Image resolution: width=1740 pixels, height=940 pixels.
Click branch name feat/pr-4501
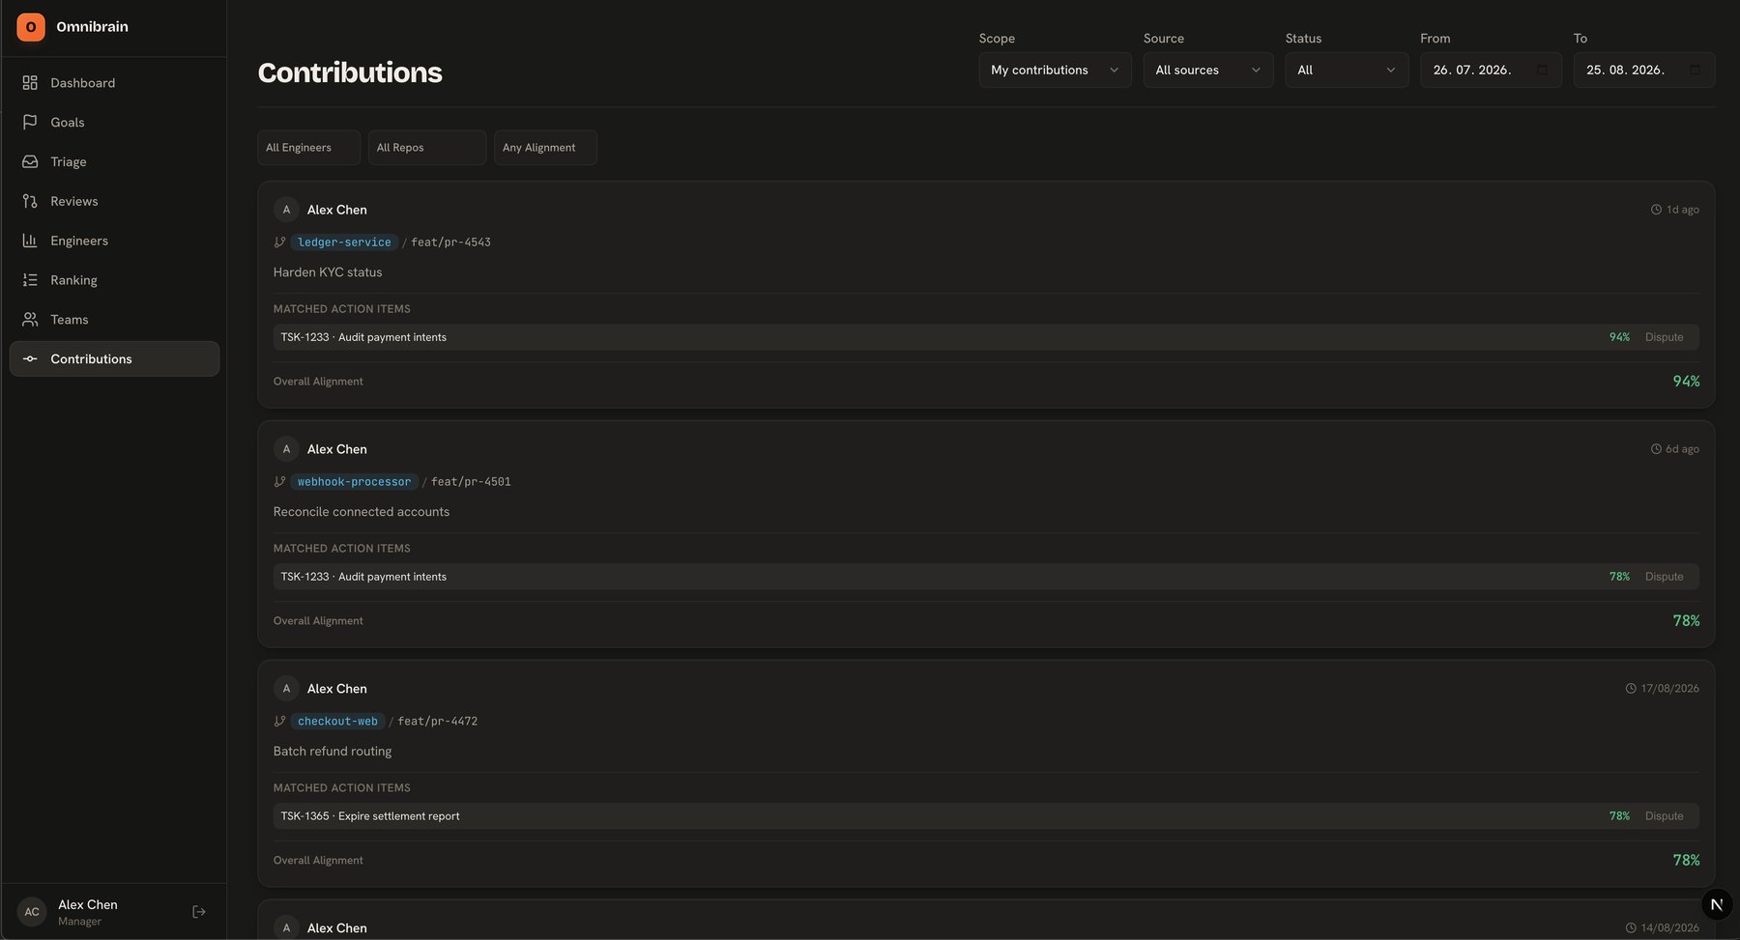pyautogui.click(x=471, y=482)
